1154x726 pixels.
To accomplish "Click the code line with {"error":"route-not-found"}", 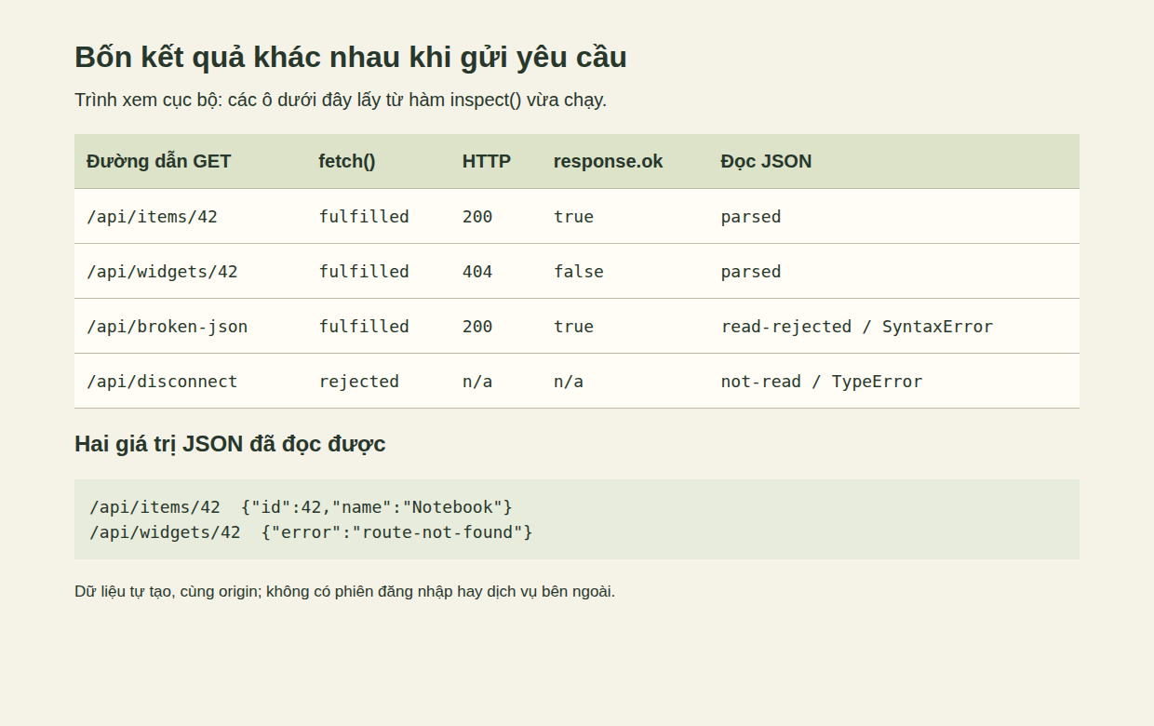I will (312, 532).
